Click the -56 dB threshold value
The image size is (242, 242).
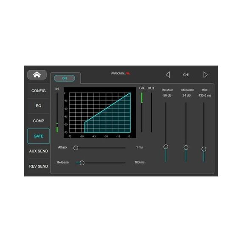[x=167, y=96]
